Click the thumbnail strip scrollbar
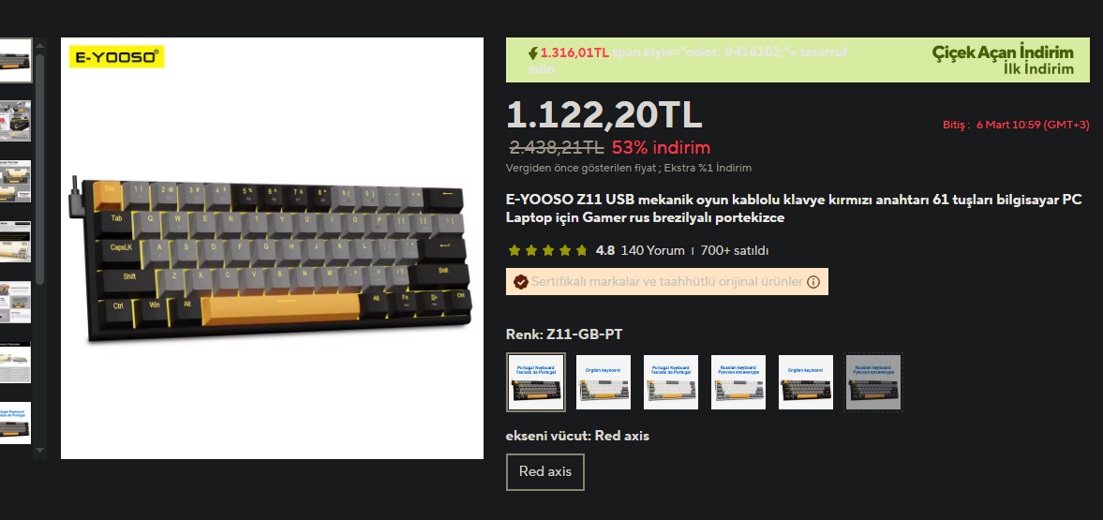Viewport: 1103px width, 520px height. (x=40, y=169)
